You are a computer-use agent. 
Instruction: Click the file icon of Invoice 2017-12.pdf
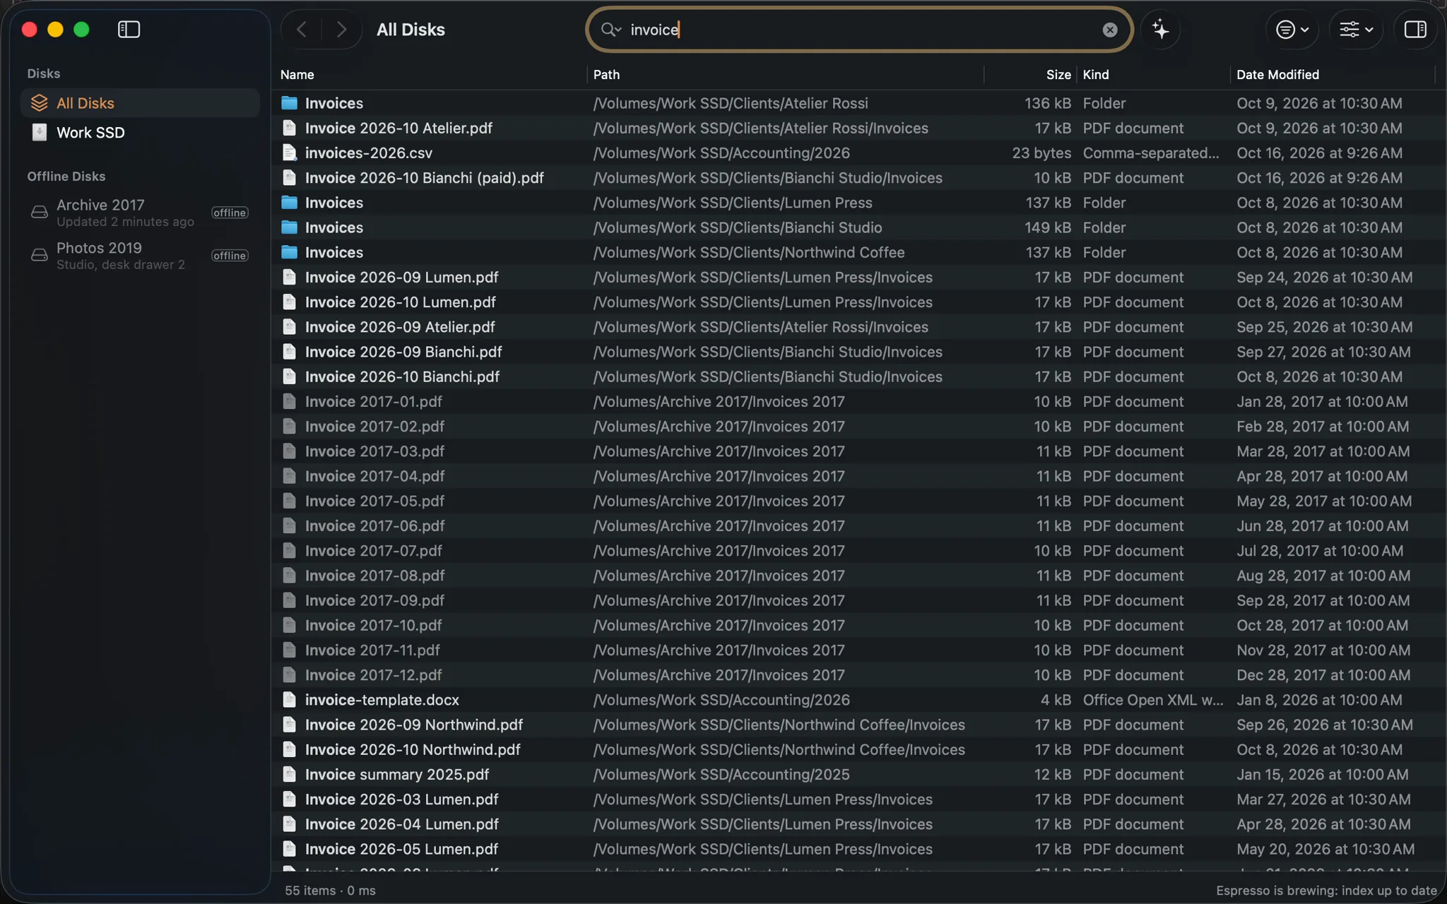coord(289,675)
